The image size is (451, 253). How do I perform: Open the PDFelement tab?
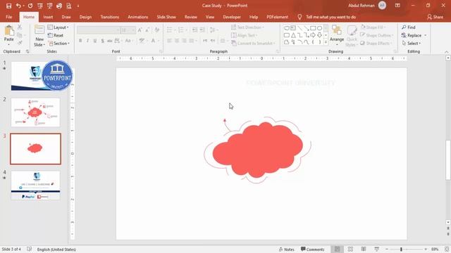click(277, 17)
